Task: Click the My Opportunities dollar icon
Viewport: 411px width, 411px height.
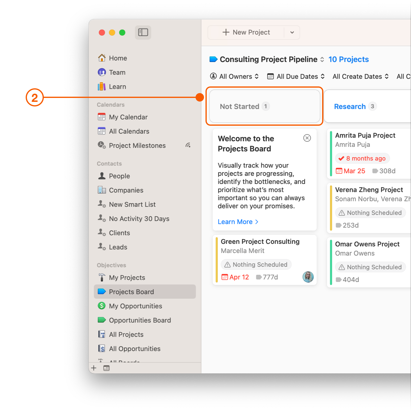Action: tap(102, 306)
